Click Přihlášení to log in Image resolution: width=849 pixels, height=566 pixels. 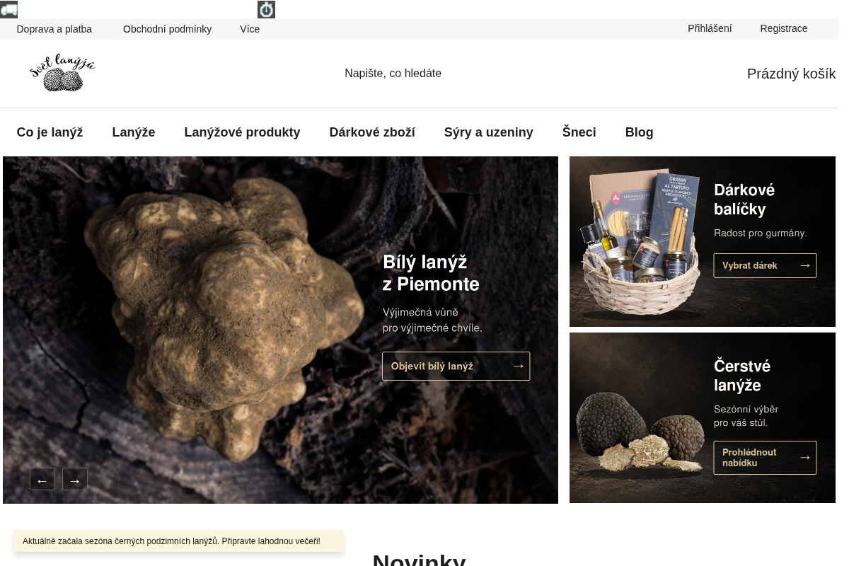coord(710,28)
